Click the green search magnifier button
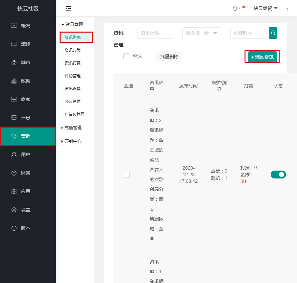 [x=273, y=33]
